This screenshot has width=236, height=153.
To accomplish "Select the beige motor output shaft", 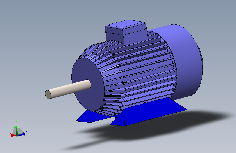I will [x=68, y=89].
